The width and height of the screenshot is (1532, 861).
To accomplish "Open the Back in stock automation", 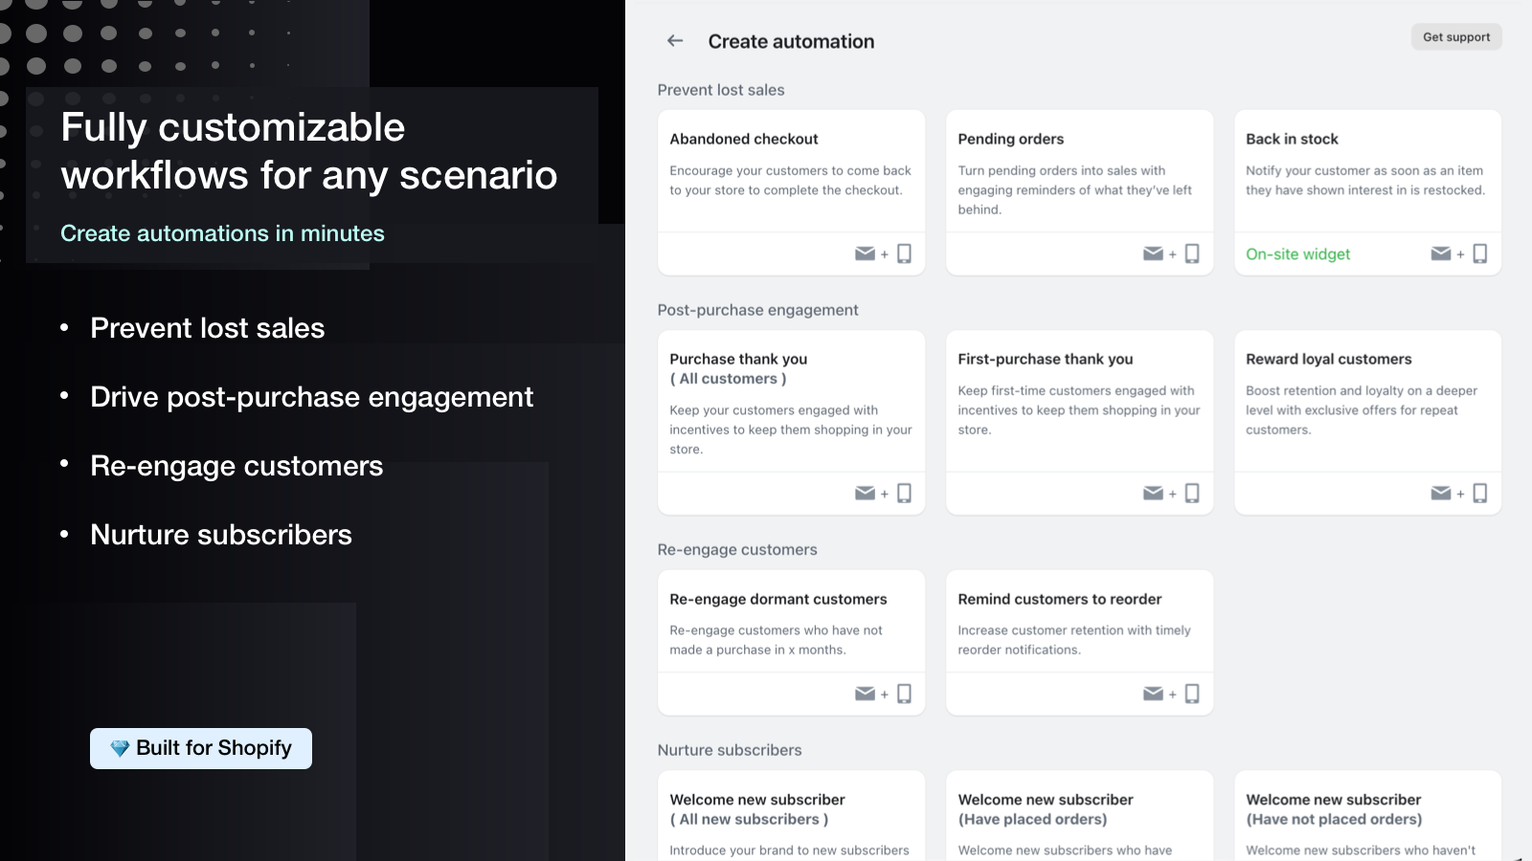I will click(x=1367, y=192).
